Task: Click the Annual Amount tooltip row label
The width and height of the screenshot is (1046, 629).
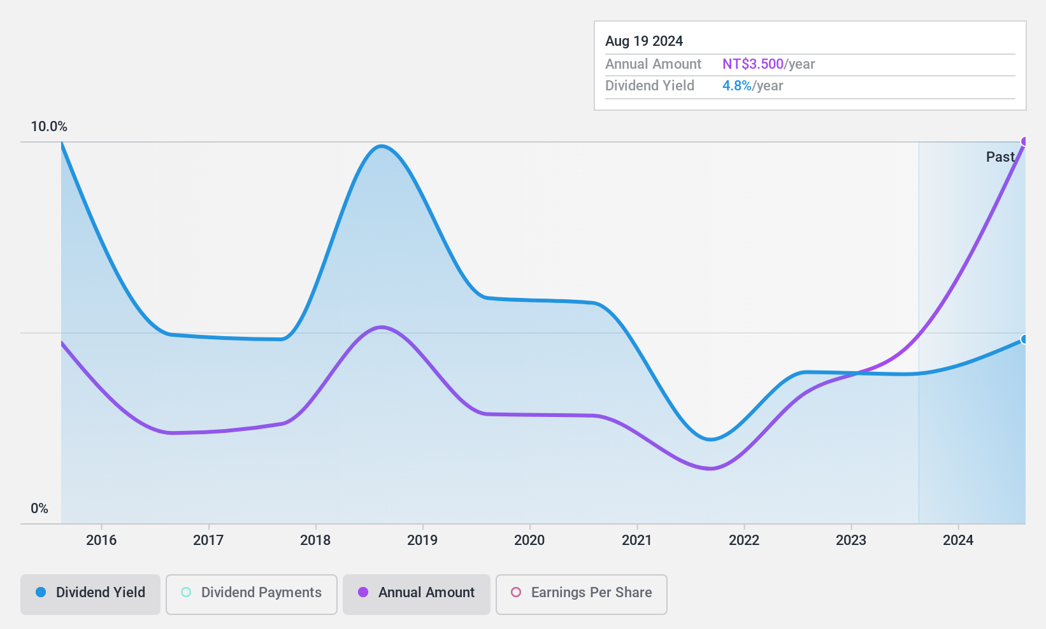Action: click(x=653, y=64)
